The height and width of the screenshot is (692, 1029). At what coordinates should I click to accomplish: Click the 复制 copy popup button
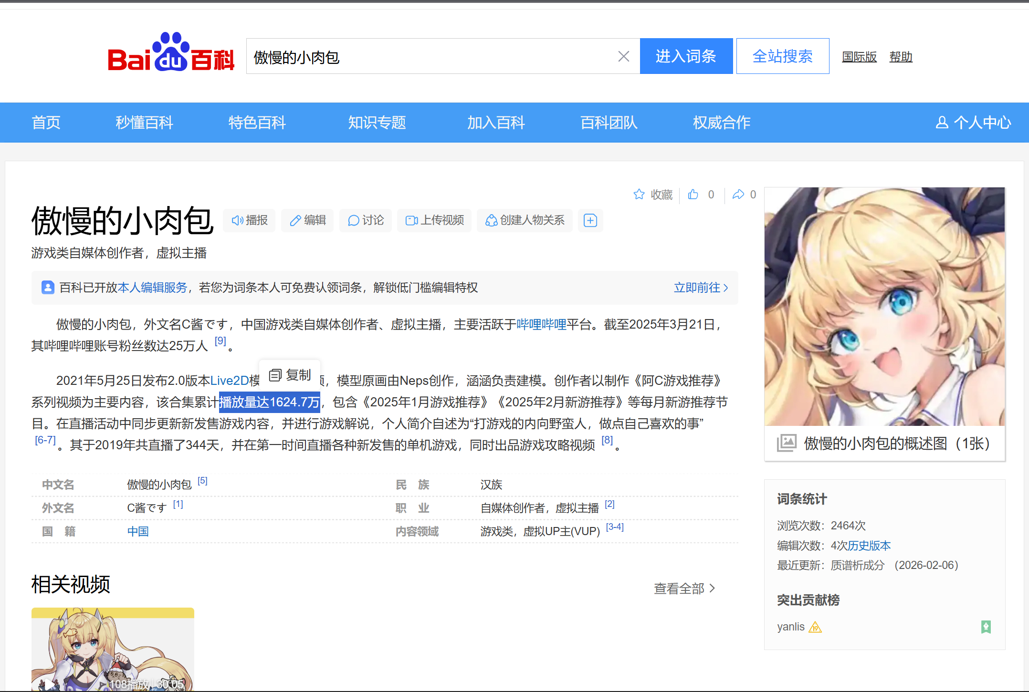[290, 375]
